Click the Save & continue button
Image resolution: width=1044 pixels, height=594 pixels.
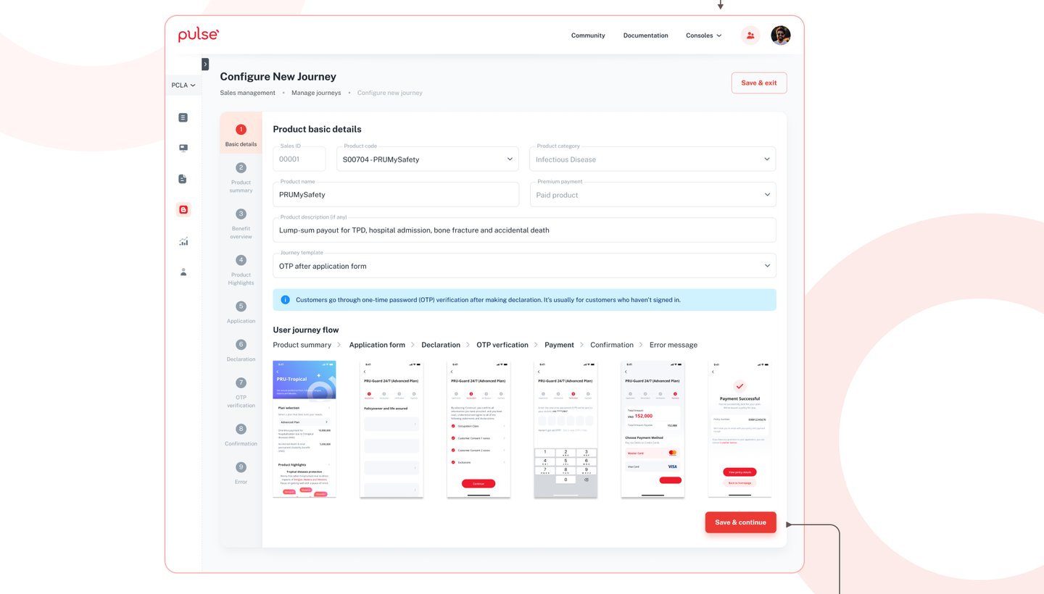pos(740,522)
